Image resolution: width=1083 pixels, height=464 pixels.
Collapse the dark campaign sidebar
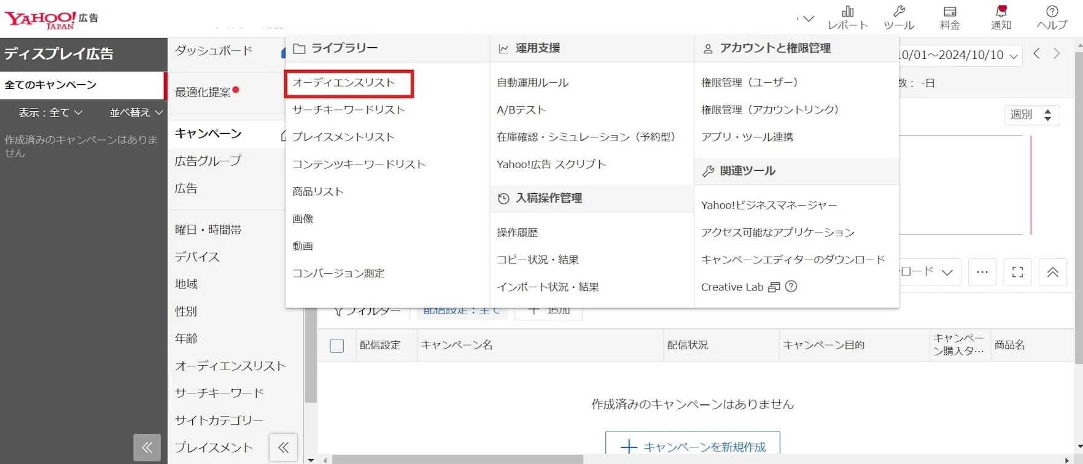pos(147,447)
